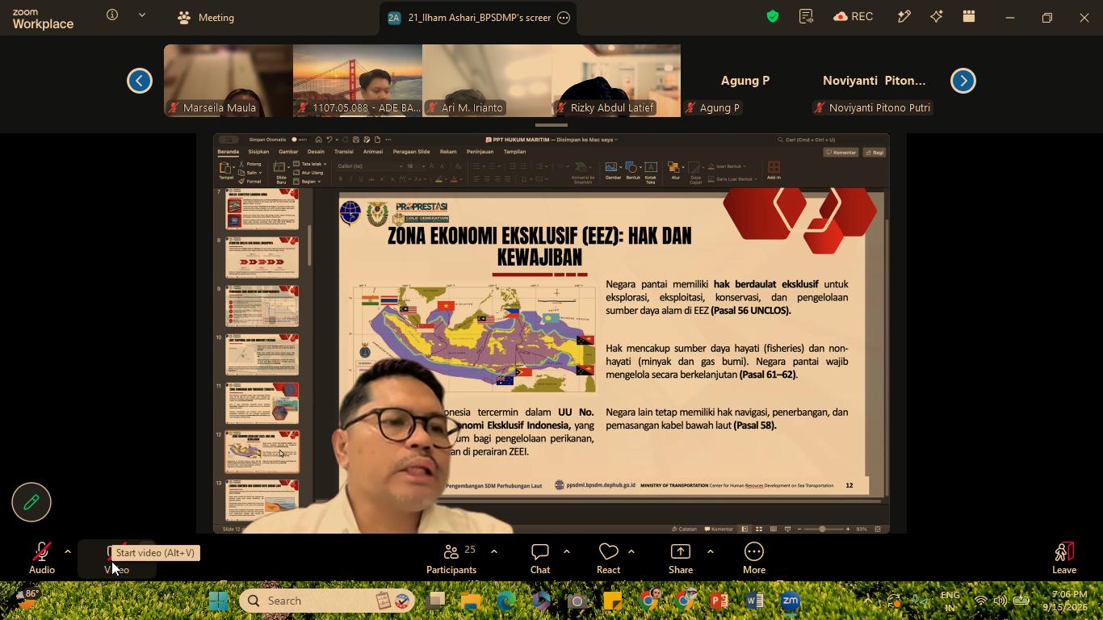Expand the Share options caret
1103x620 pixels.
pyautogui.click(x=710, y=551)
